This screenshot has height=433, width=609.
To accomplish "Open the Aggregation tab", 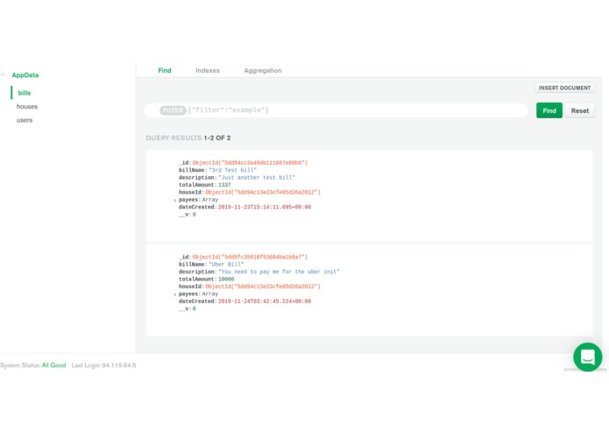I will click(263, 70).
